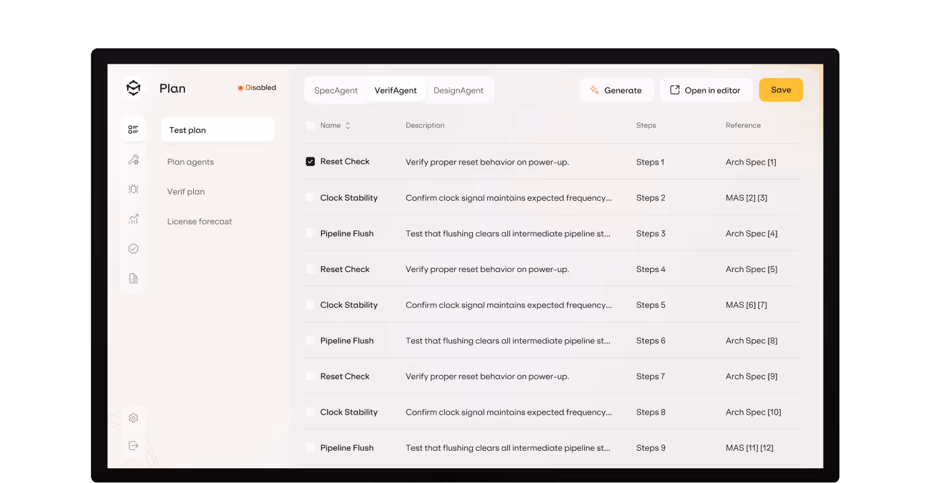Open the chart analytics sidebar icon
The height and width of the screenshot is (483, 936).
[133, 219]
